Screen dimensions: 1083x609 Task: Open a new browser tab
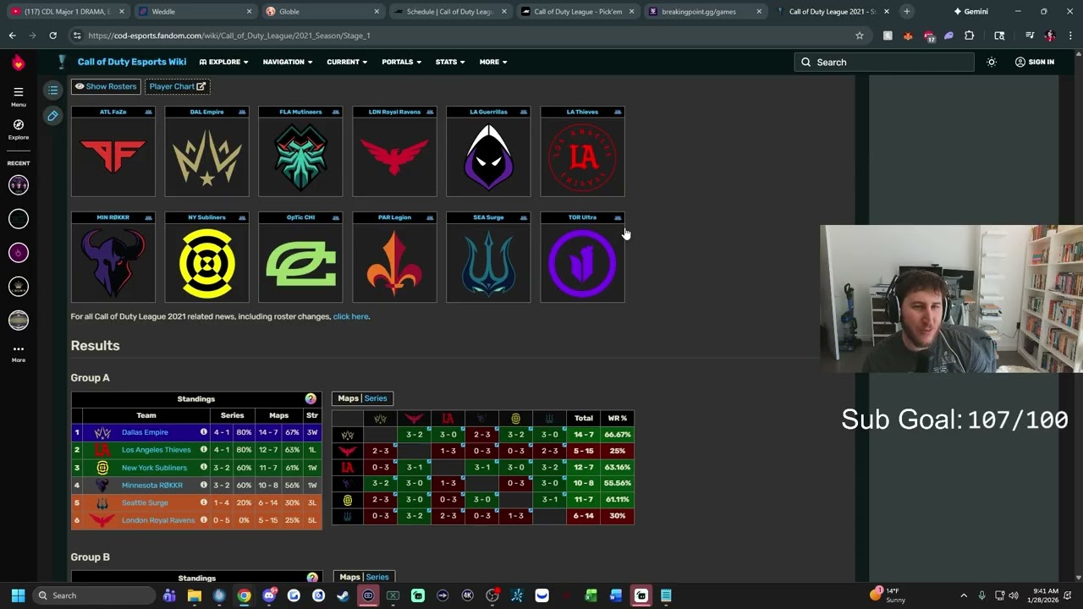[x=906, y=12]
